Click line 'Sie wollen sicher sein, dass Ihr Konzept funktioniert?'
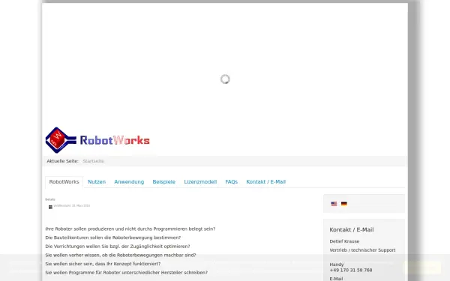The image size is (450, 281). tap(103, 264)
